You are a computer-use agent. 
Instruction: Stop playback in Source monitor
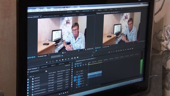pos(63,60)
